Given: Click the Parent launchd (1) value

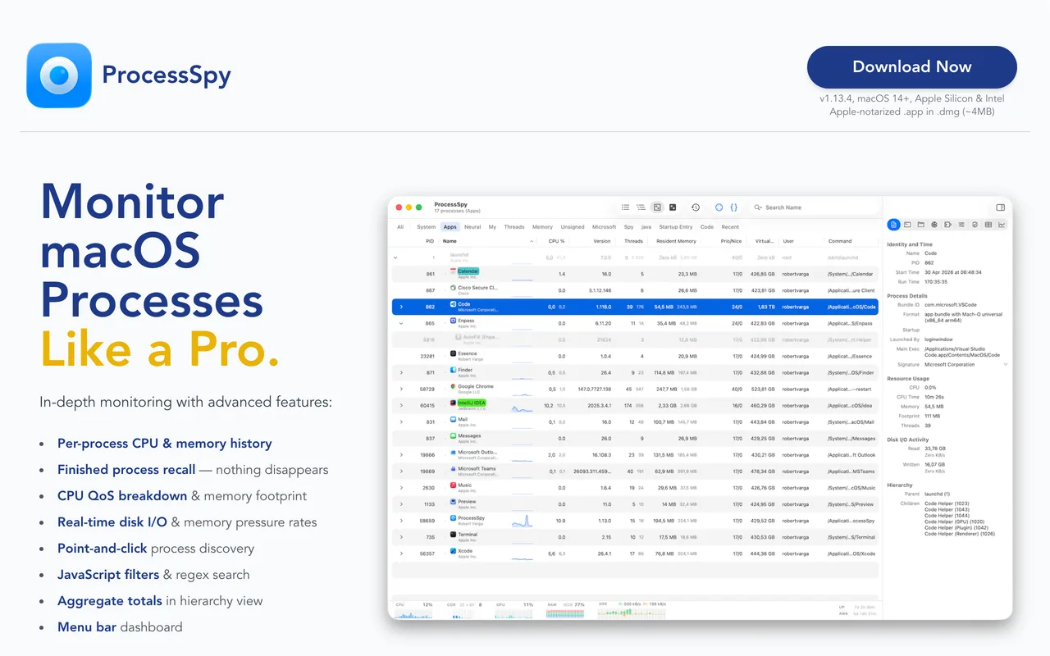Looking at the screenshot, I should (936, 494).
